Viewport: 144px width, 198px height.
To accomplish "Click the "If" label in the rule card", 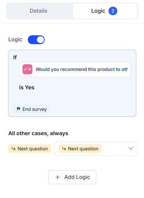I will click(15, 57).
